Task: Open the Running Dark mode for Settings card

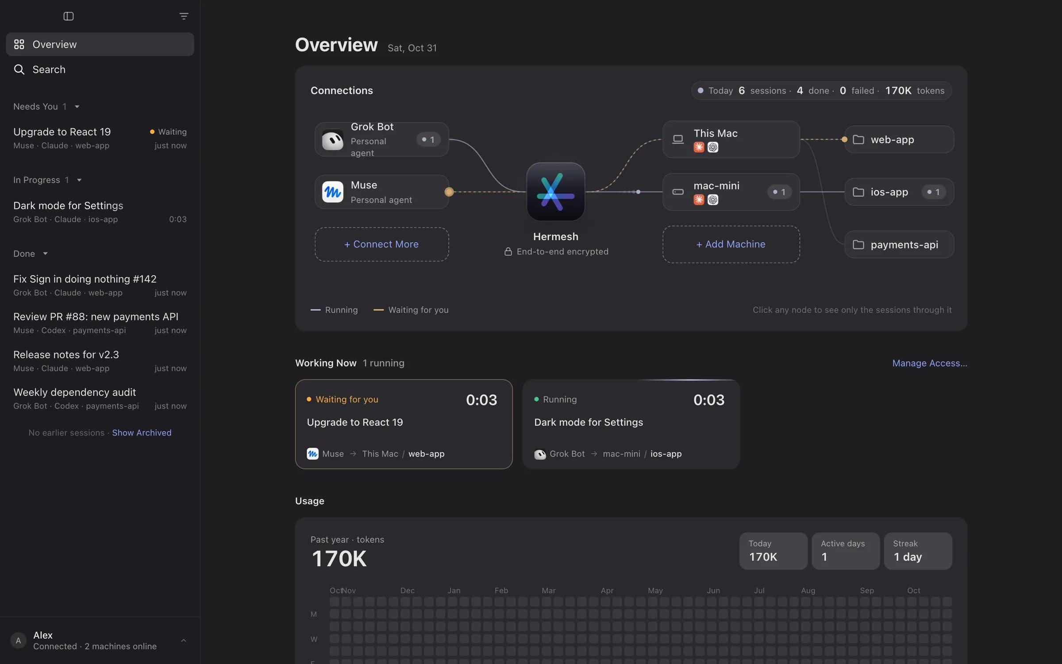Action: [x=631, y=424]
